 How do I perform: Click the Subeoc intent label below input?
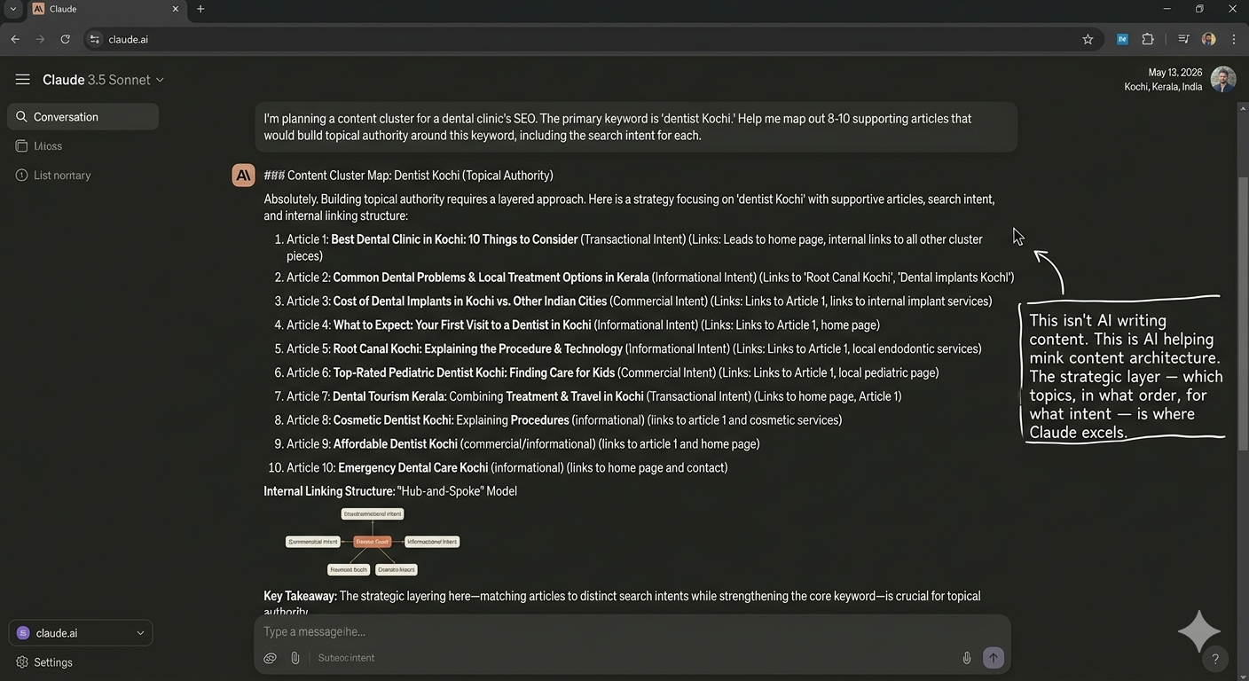click(346, 658)
